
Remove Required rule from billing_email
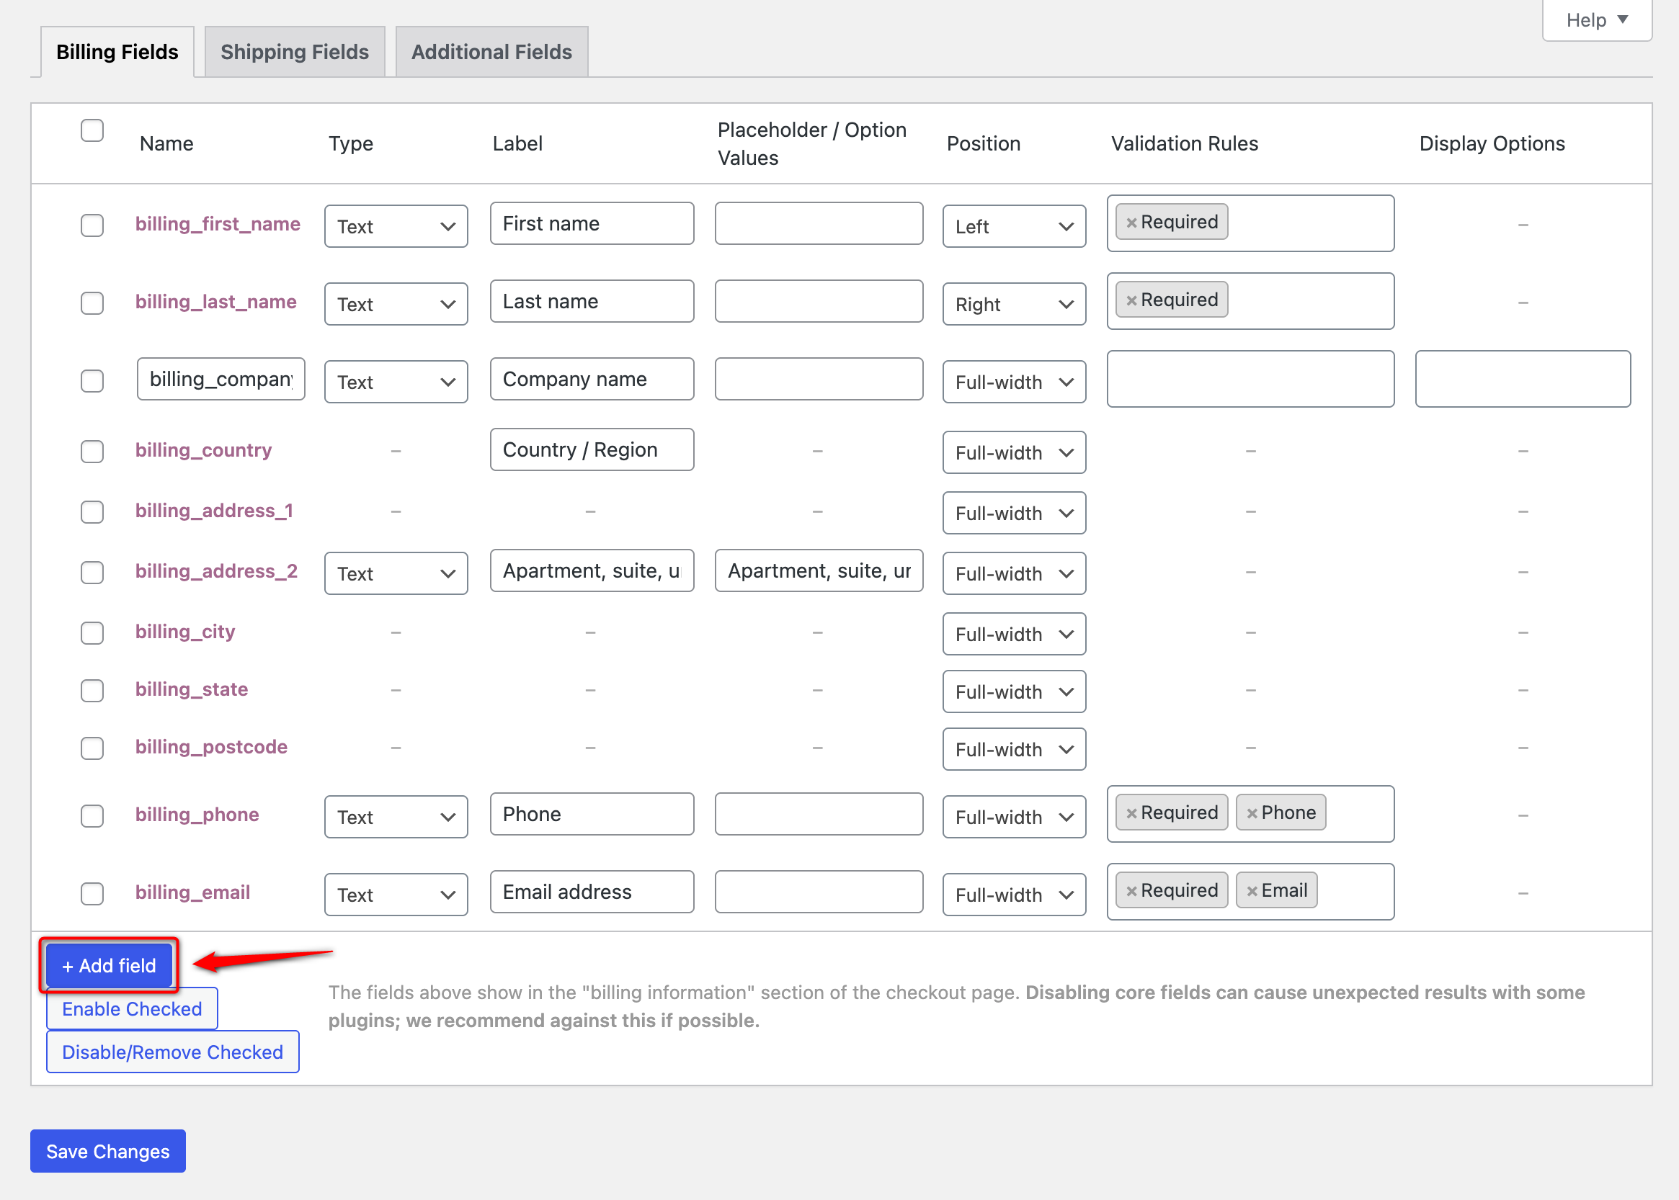coord(1131,890)
